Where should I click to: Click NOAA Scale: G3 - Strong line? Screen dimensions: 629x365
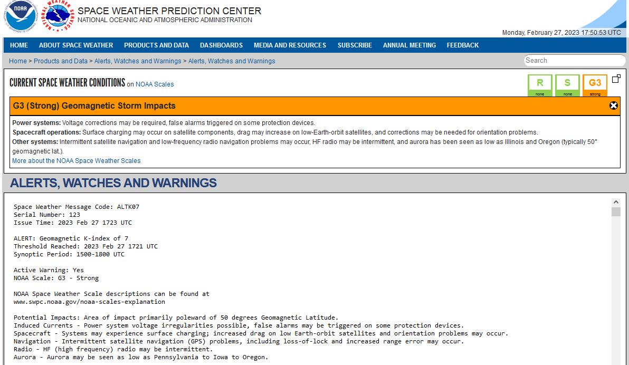(56, 278)
